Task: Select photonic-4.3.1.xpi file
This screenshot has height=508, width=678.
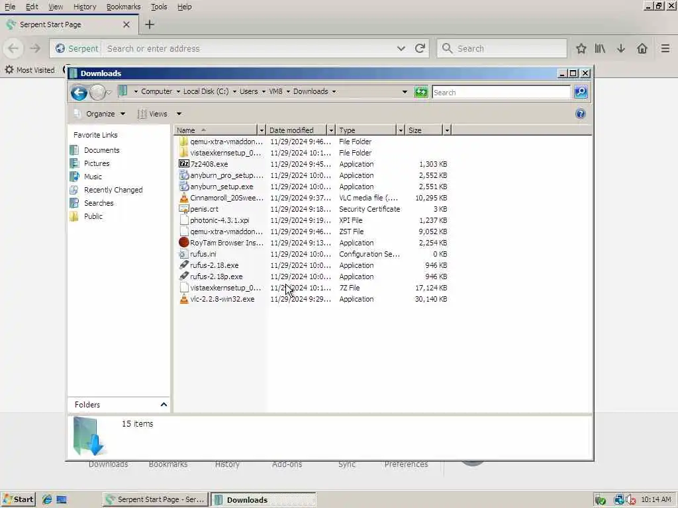Action: pos(220,220)
